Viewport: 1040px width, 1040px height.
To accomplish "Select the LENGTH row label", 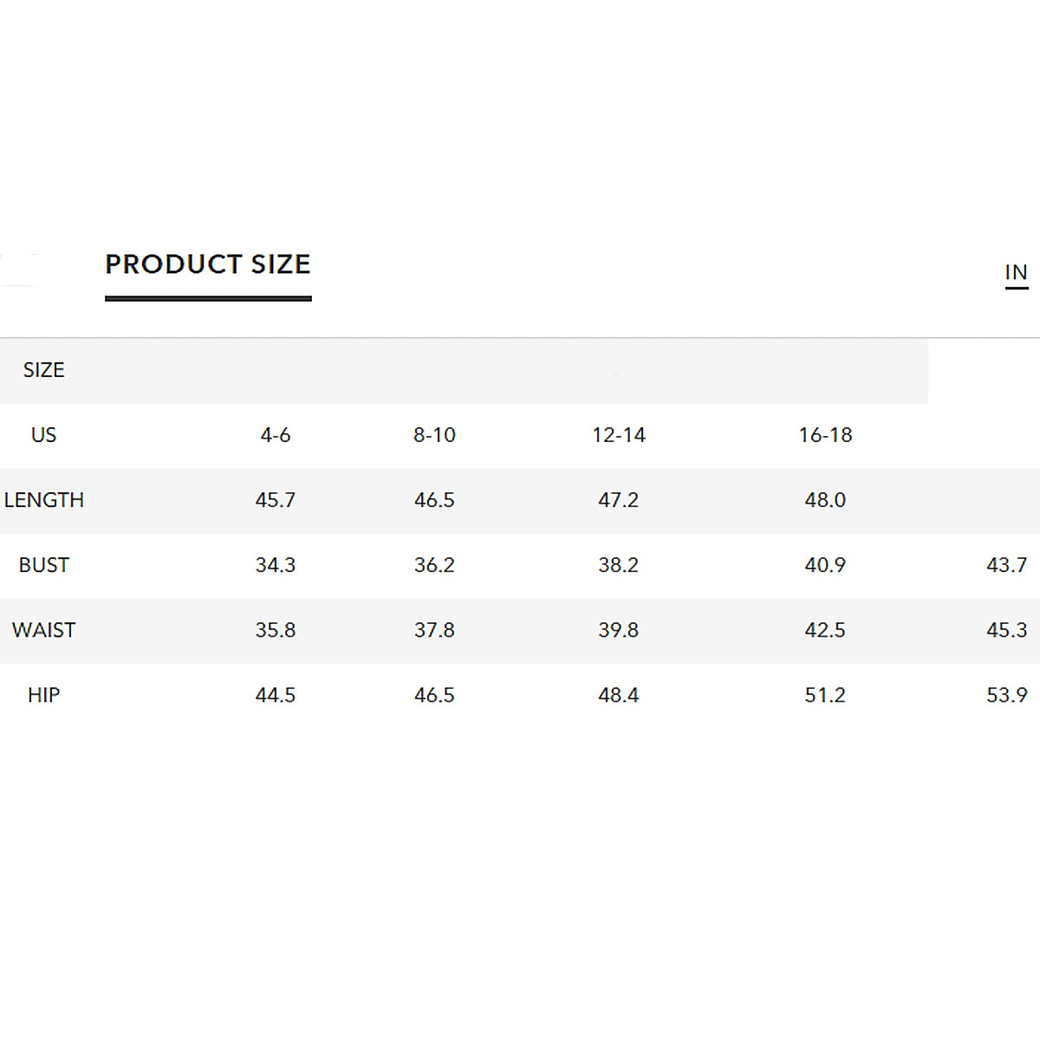I will (x=44, y=500).
